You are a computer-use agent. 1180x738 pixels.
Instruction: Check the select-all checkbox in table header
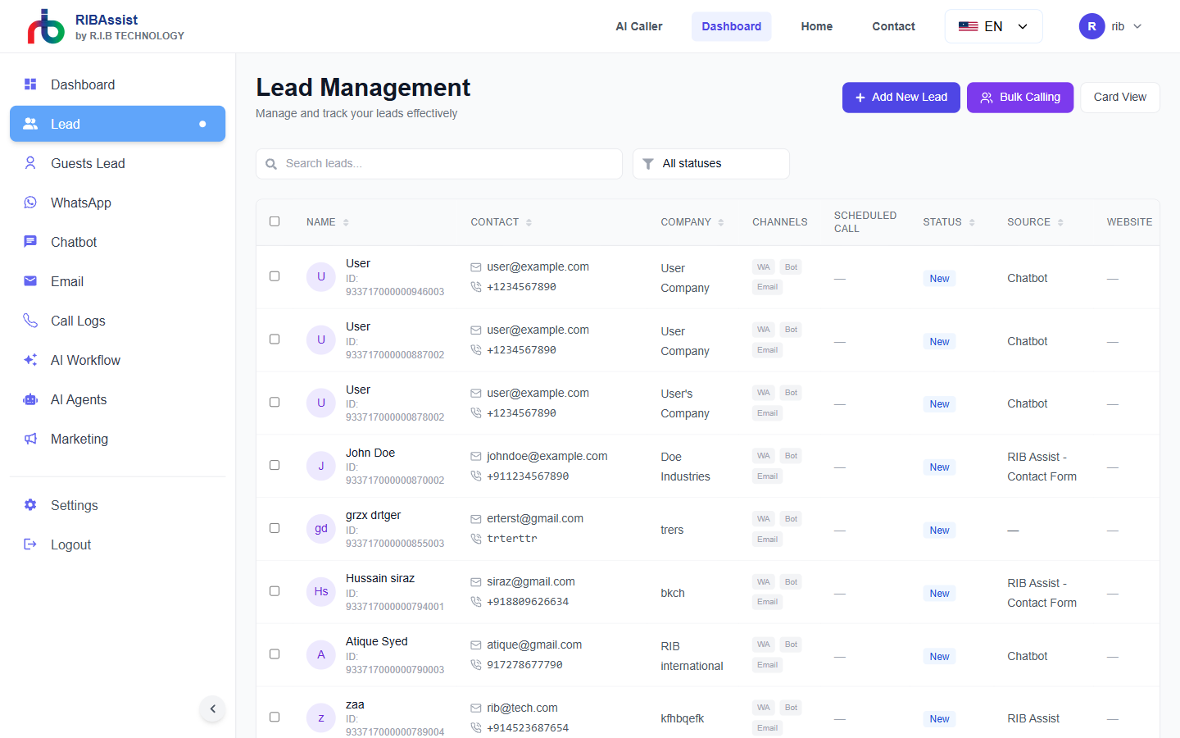tap(275, 221)
